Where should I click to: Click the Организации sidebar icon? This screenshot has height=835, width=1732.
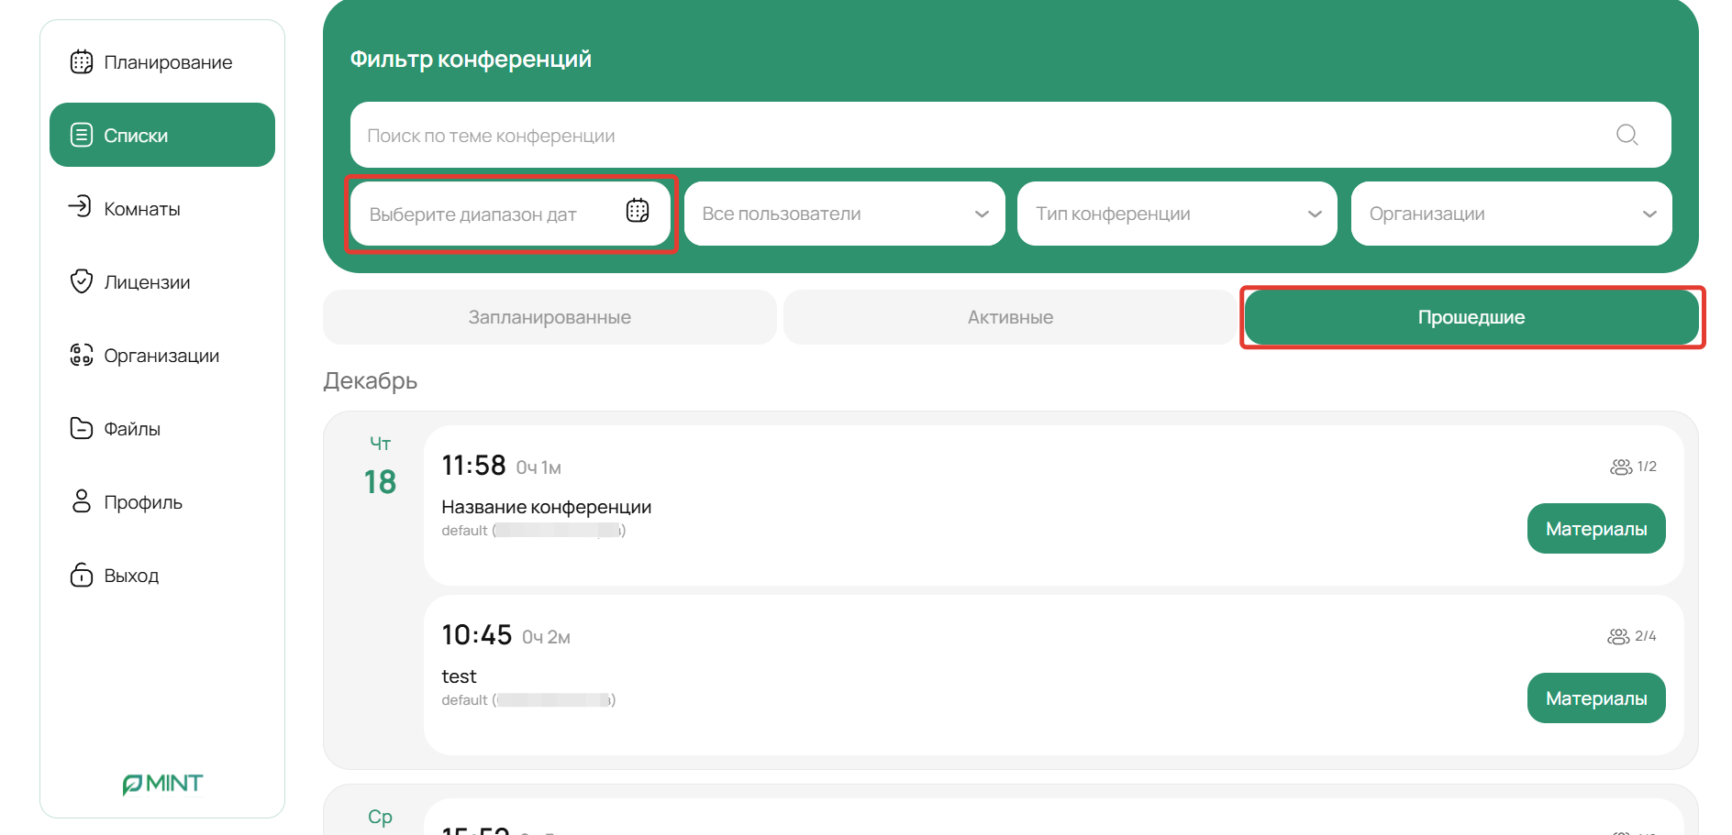[x=82, y=355]
